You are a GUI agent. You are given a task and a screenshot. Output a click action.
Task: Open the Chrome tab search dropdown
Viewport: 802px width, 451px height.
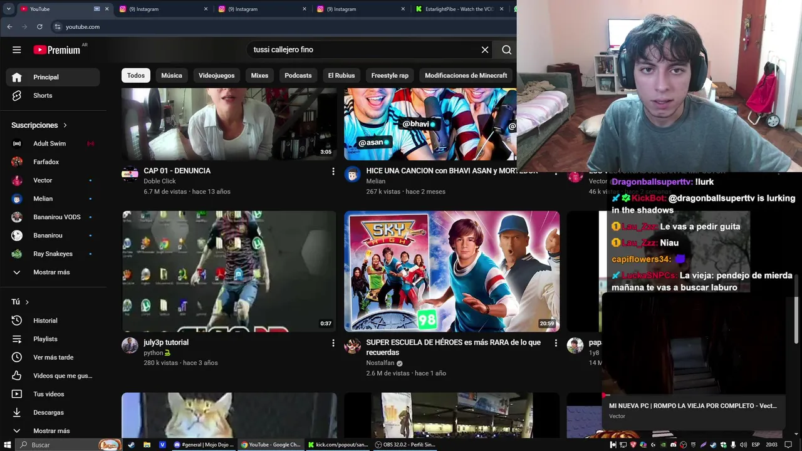coord(8,9)
